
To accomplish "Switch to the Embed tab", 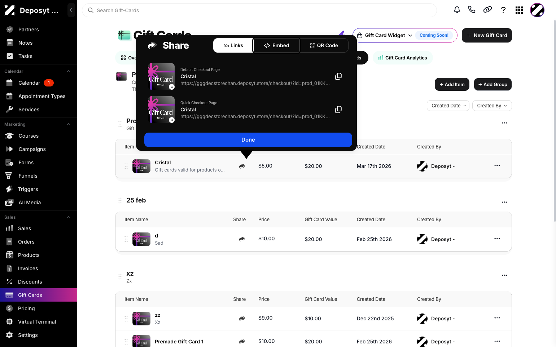I will point(276,45).
